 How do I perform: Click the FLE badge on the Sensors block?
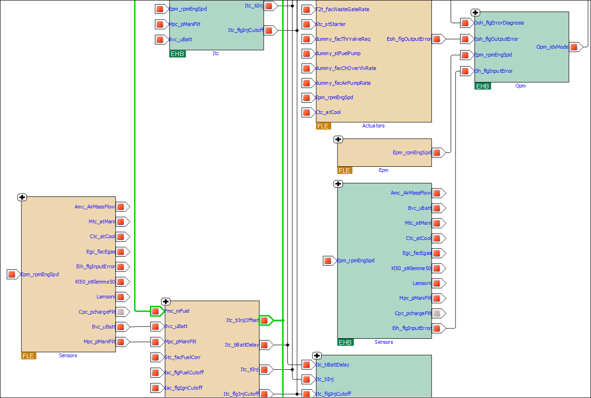28,355
